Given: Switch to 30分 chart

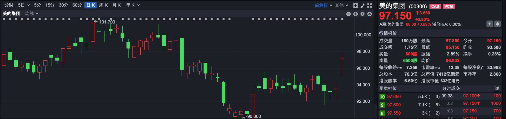Looking at the screenshot, I should pyautogui.click(x=63, y=5).
